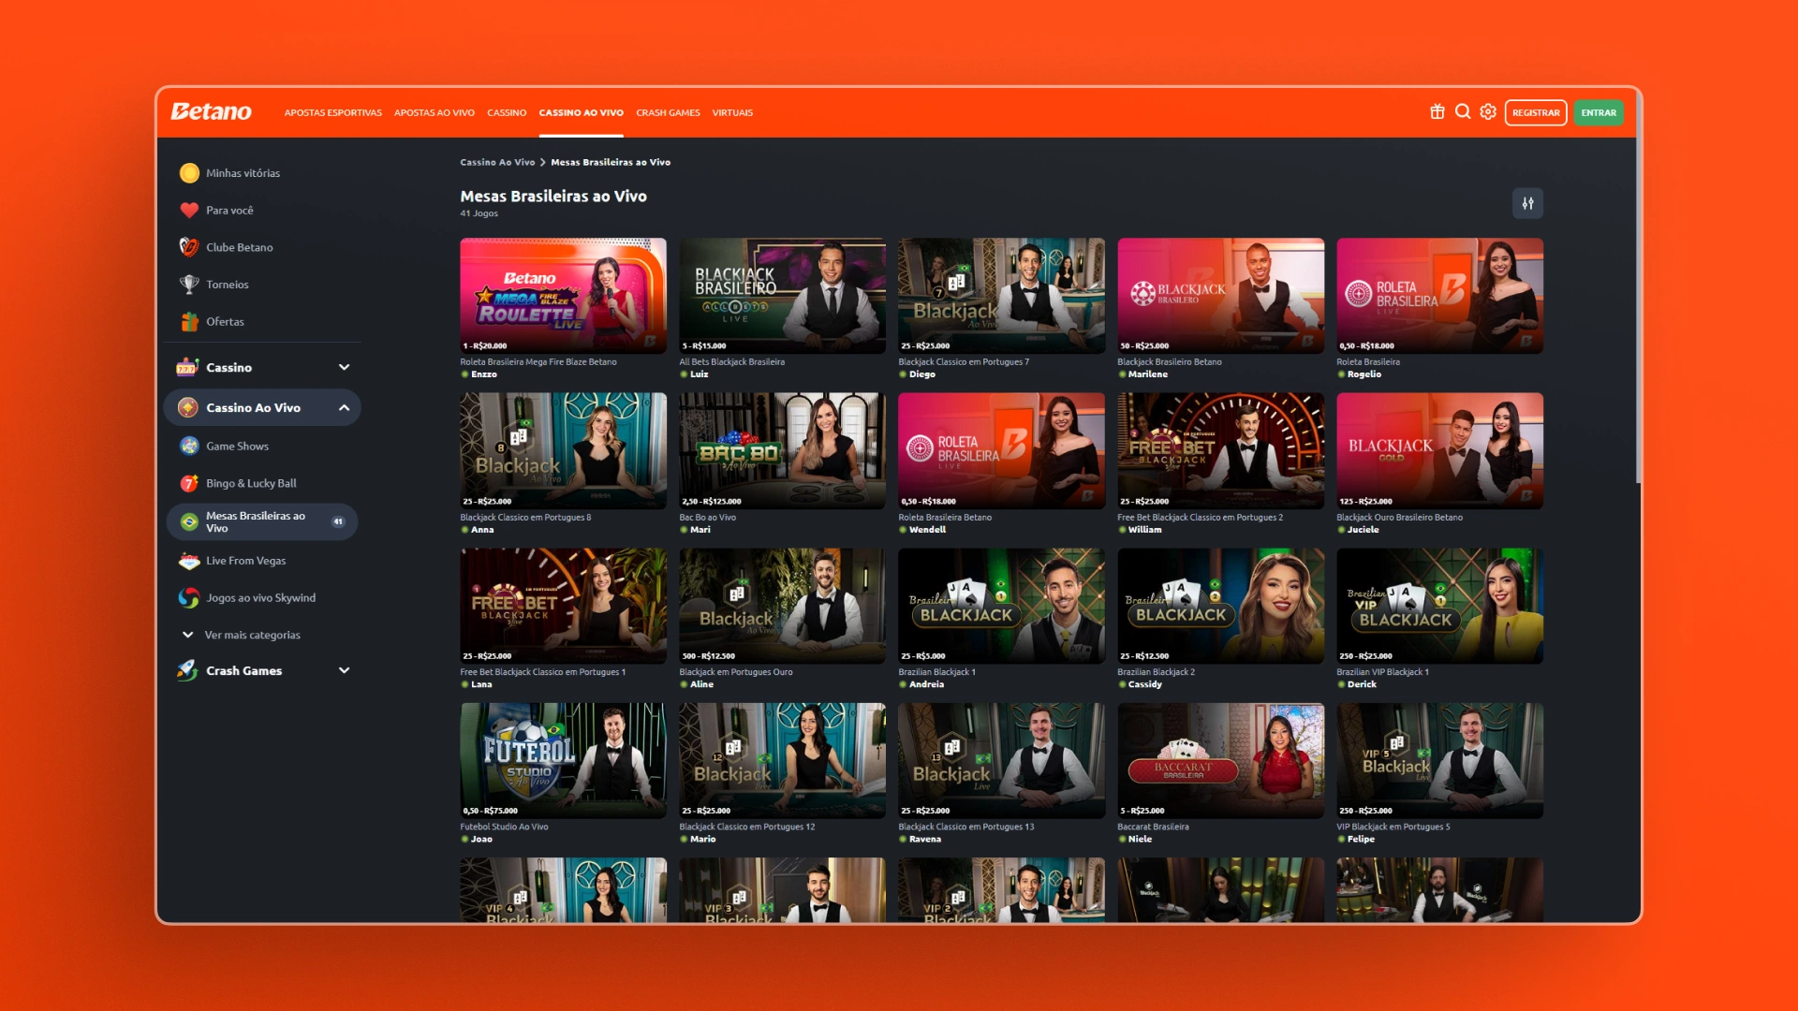
Task: Open the search icon in header
Action: pyautogui.click(x=1463, y=112)
